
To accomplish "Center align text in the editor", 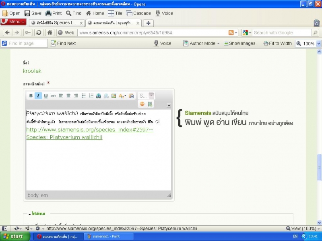I will [68, 96].
